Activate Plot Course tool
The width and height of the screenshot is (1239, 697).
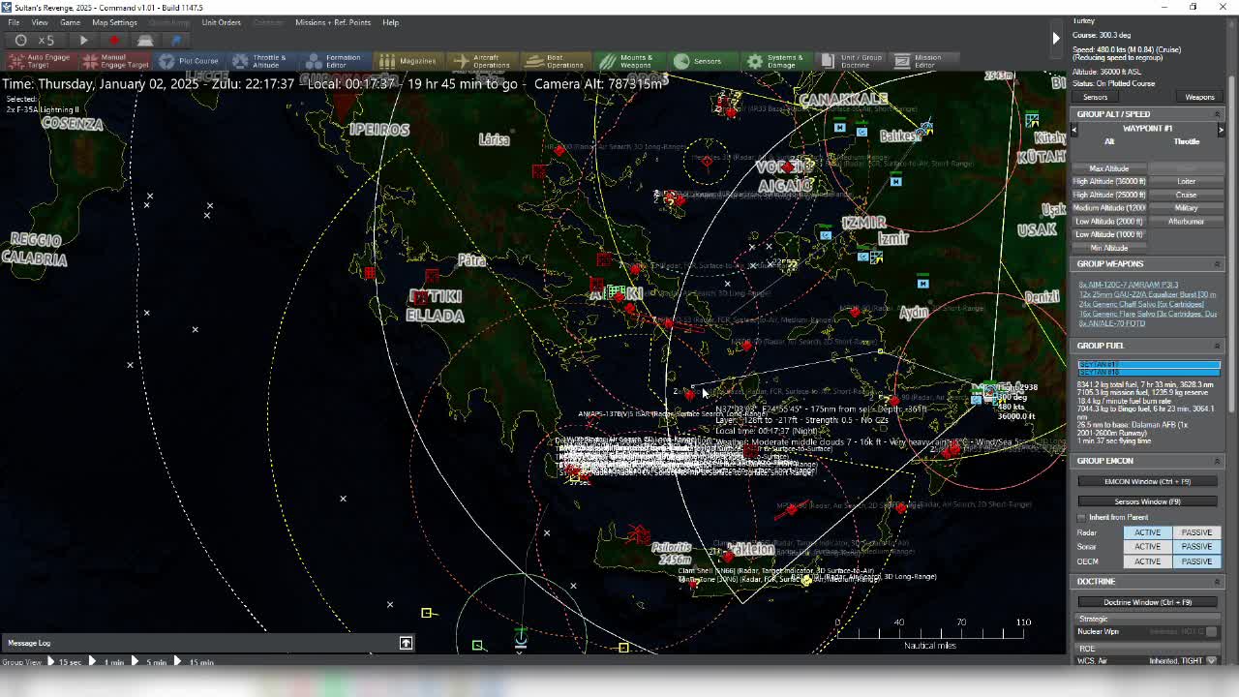[x=189, y=61]
